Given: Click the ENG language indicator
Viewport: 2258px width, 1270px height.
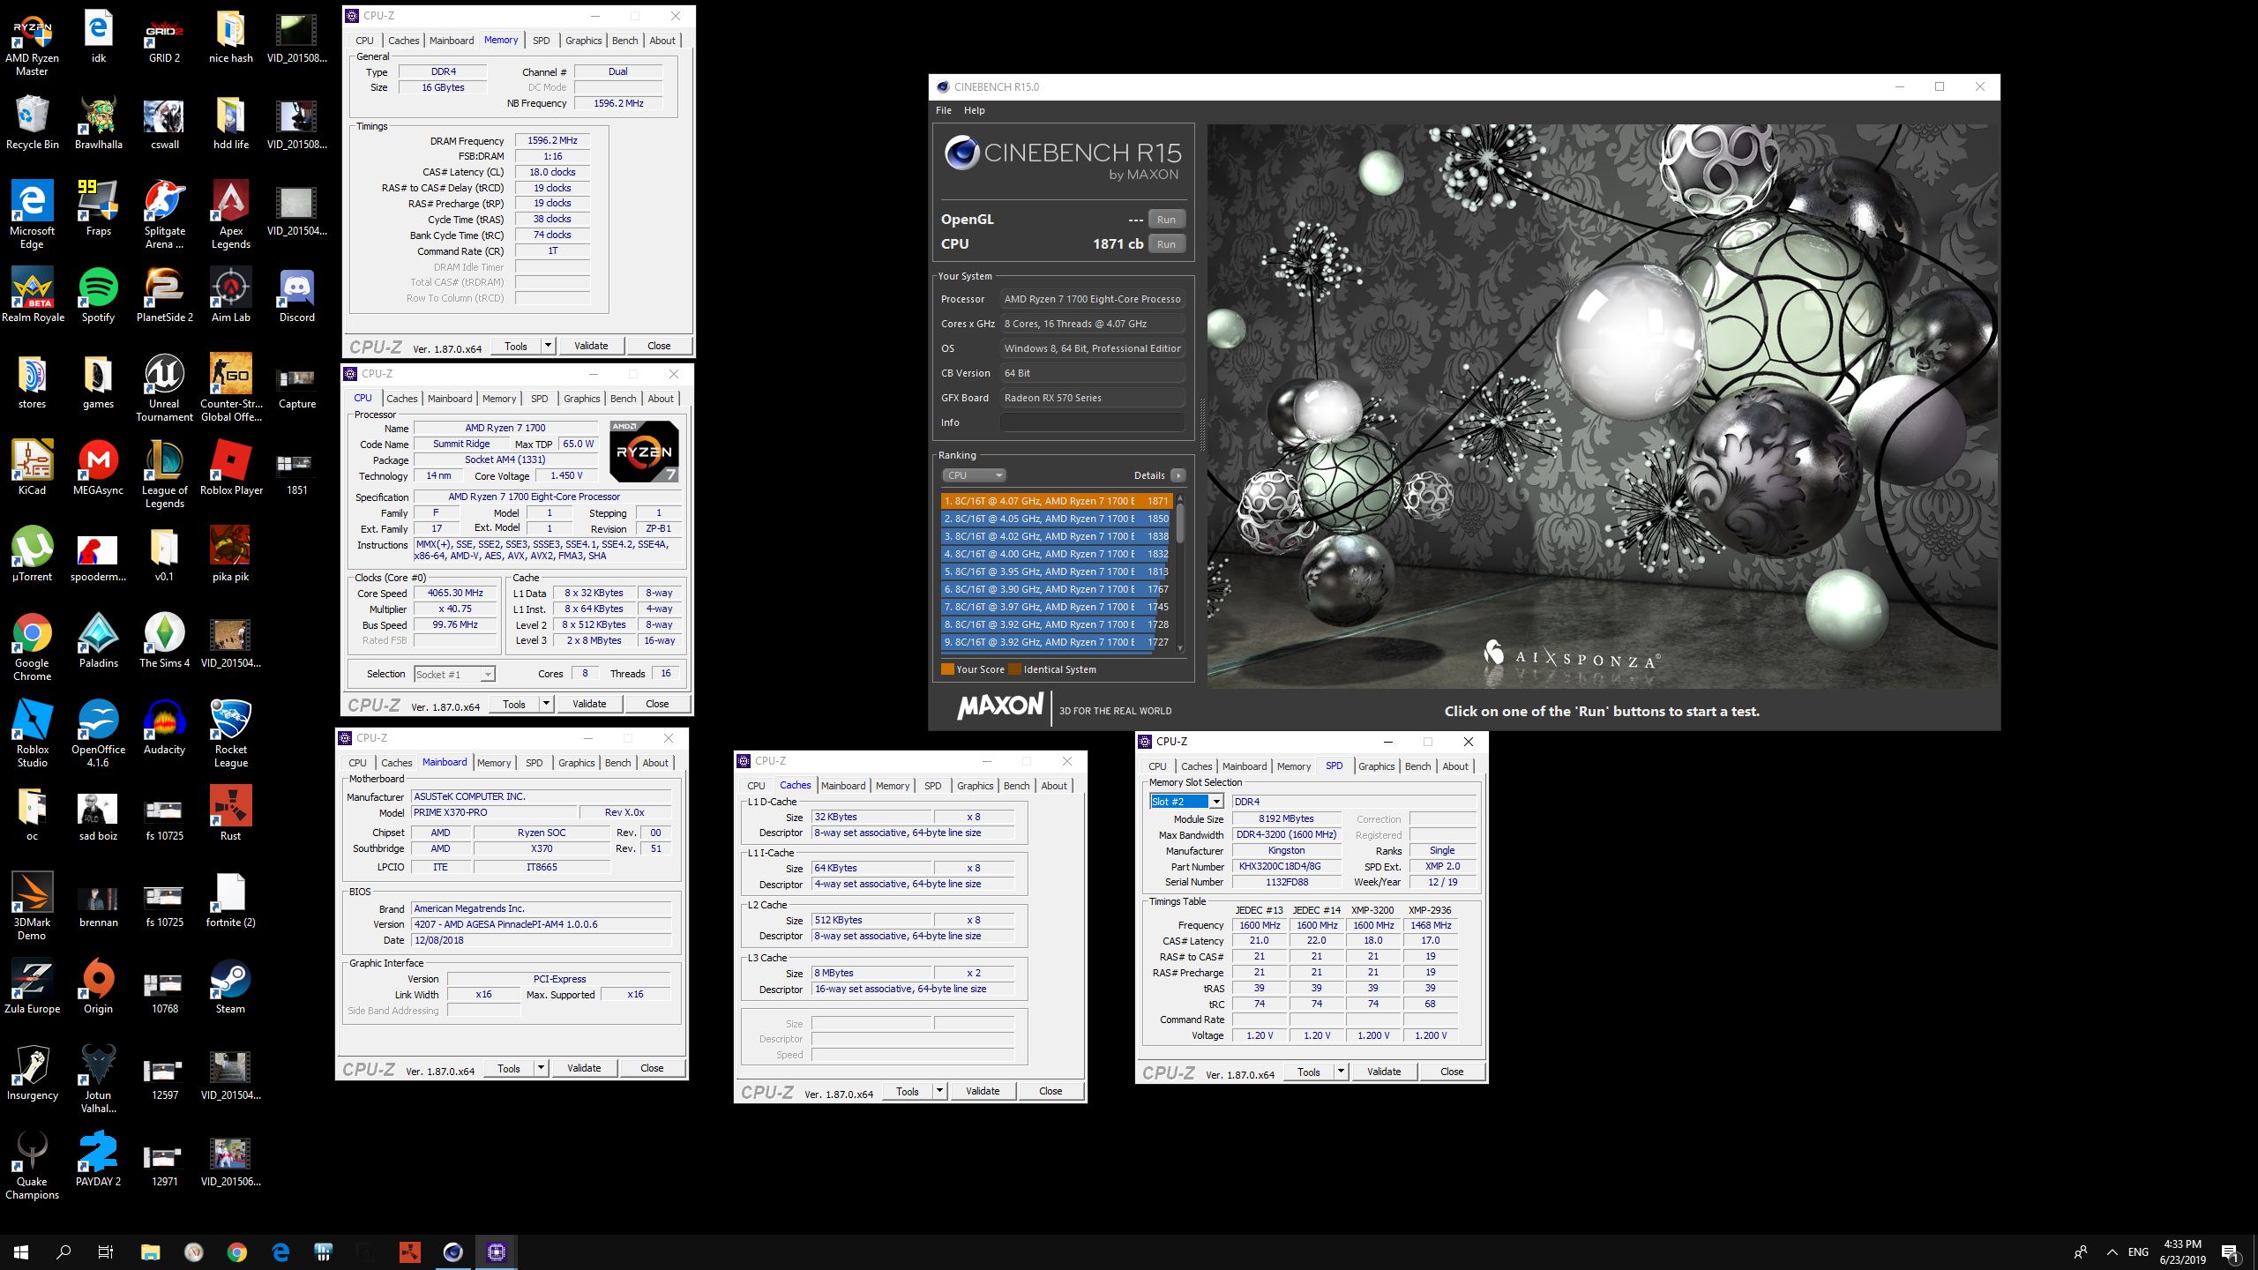Looking at the screenshot, I should (2138, 1251).
